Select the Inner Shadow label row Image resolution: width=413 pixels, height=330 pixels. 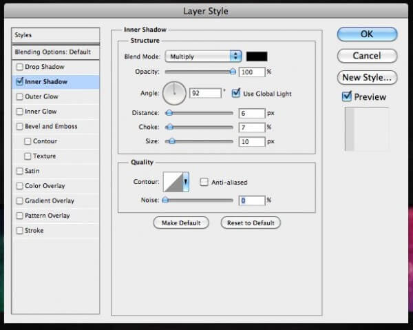point(56,82)
